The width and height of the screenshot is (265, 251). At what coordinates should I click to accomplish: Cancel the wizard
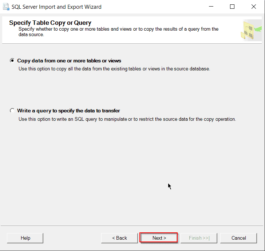point(238,238)
